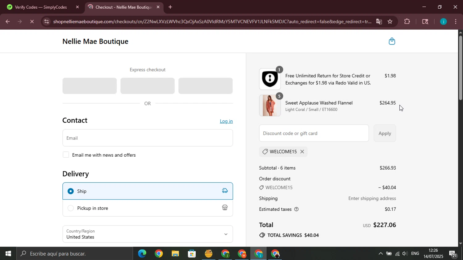The height and width of the screenshot is (260, 463).
Task: Click the Ship delivery truck icon
Action: pos(225,191)
